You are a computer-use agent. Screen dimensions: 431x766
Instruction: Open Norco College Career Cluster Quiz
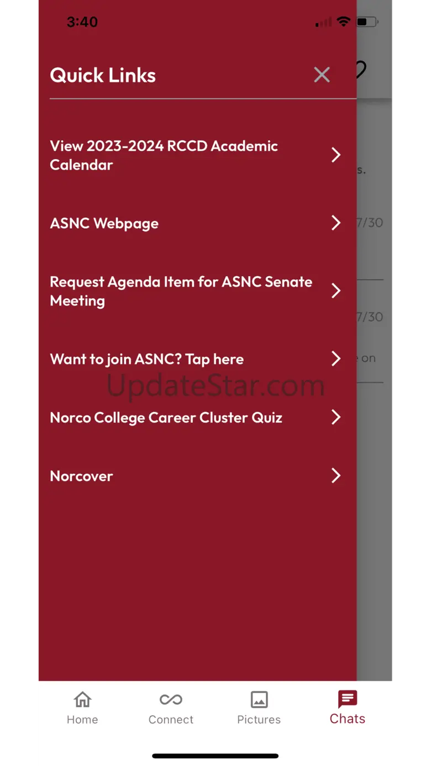166,418
